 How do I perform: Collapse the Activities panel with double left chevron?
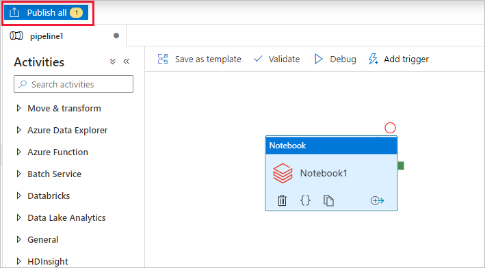pos(126,62)
